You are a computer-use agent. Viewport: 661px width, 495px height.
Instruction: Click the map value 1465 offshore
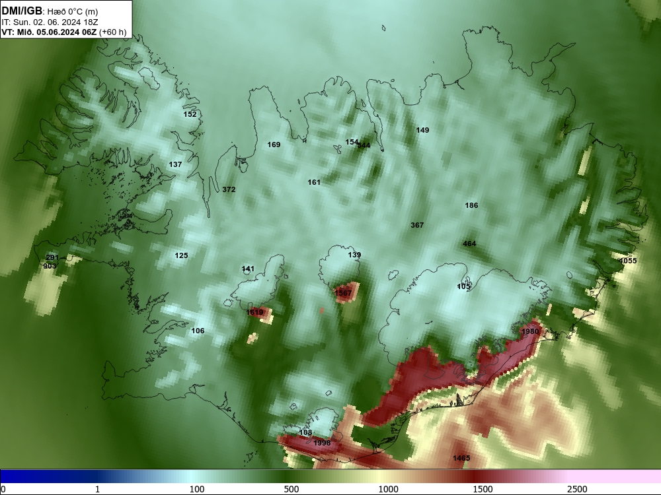tap(461, 458)
